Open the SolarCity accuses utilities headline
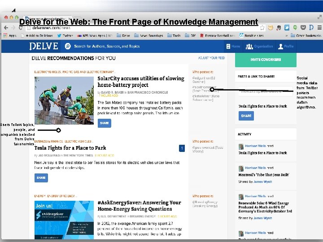Viewport: 323px width, 242px height. point(141,82)
